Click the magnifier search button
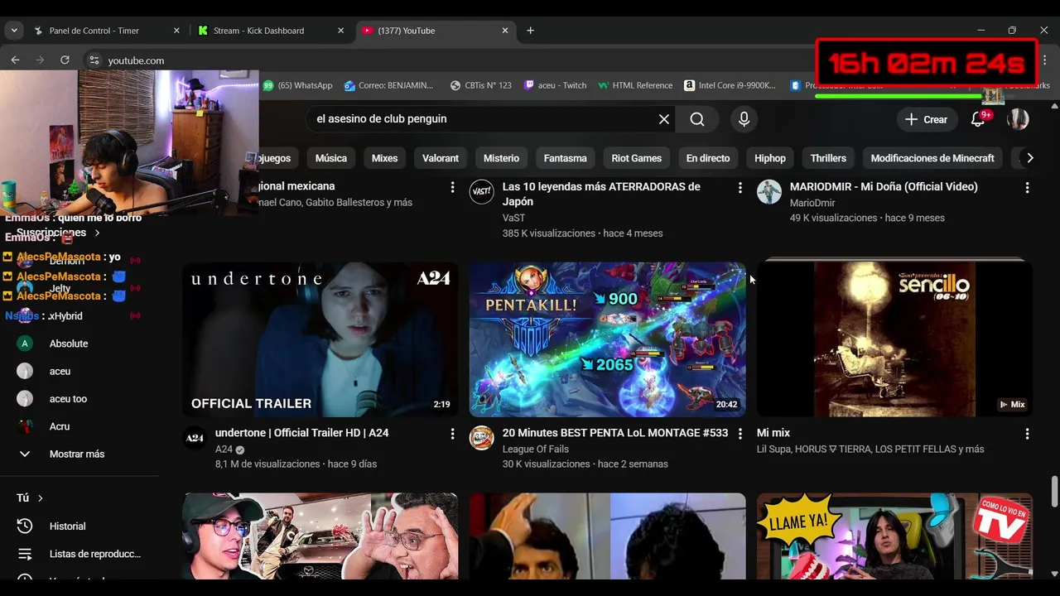Image resolution: width=1060 pixels, height=596 pixels. point(697,119)
